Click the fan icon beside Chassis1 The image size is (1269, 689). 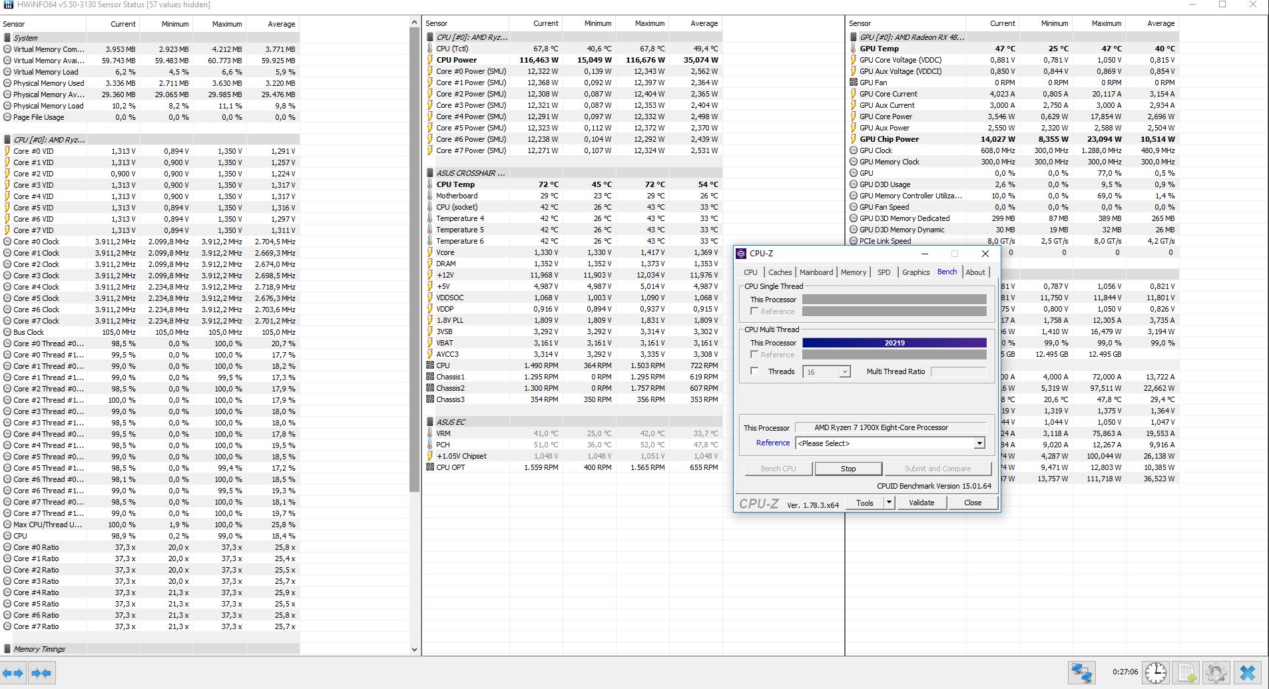pyautogui.click(x=430, y=377)
